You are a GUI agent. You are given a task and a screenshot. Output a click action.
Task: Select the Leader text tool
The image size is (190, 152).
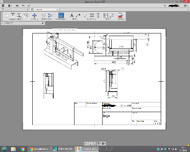tap(78, 16)
